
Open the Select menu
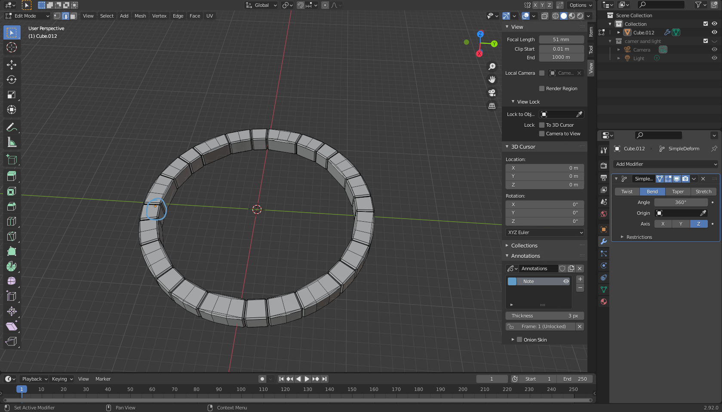click(x=107, y=16)
